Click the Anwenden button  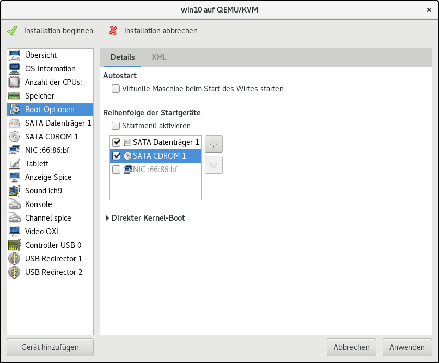(x=407, y=347)
